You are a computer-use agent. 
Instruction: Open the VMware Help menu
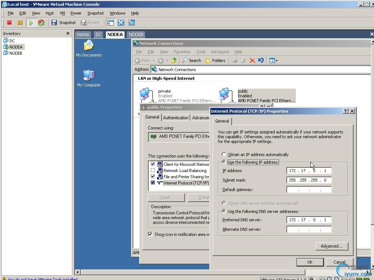tap(135, 13)
